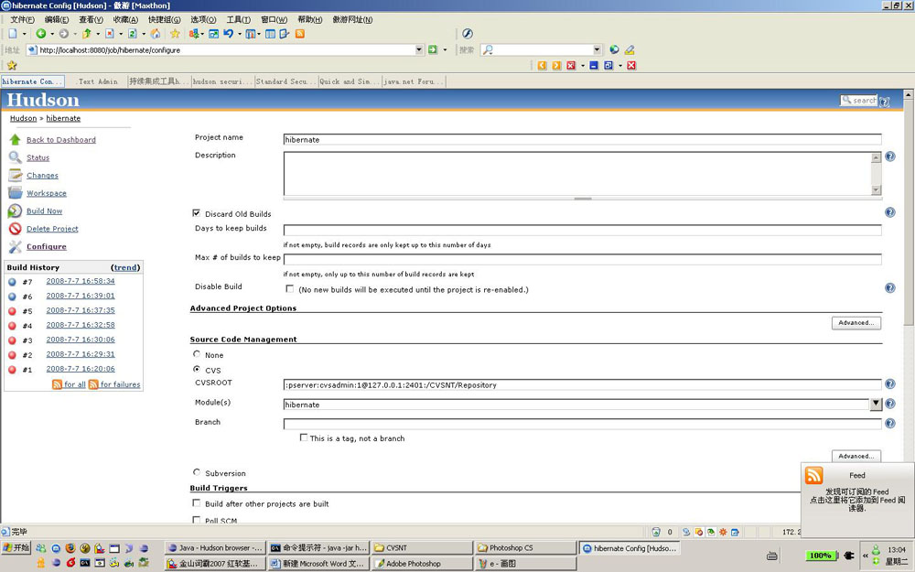
Task: Click the Stop loading toolbar icon
Action: click(x=110, y=34)
